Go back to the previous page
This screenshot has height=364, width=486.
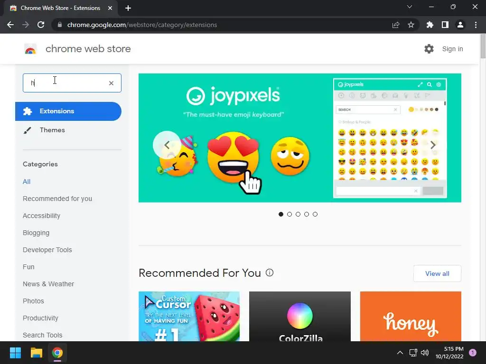(x=10, y=25)
